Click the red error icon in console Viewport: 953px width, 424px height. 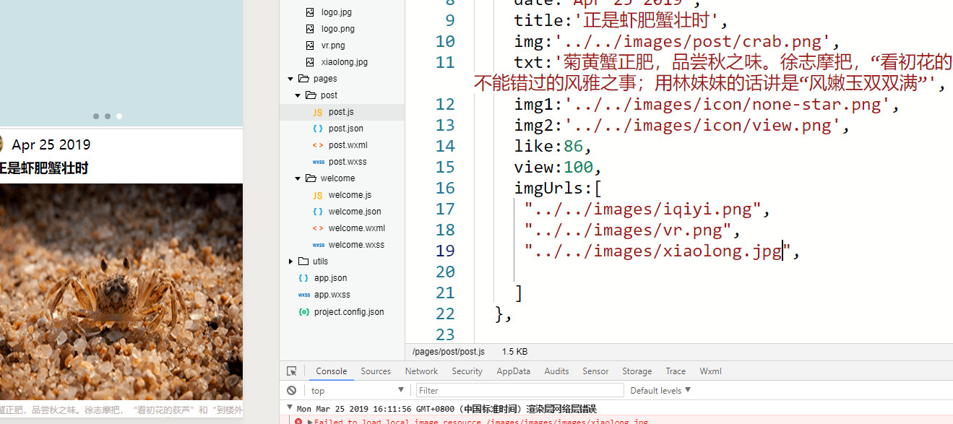tap(298, 421)
